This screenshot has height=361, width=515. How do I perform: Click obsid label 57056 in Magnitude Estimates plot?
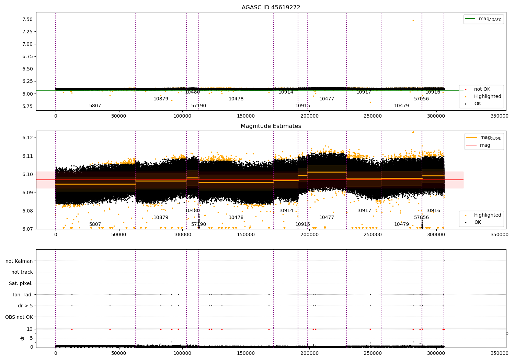pyautogui.click(x=421, y=217)
